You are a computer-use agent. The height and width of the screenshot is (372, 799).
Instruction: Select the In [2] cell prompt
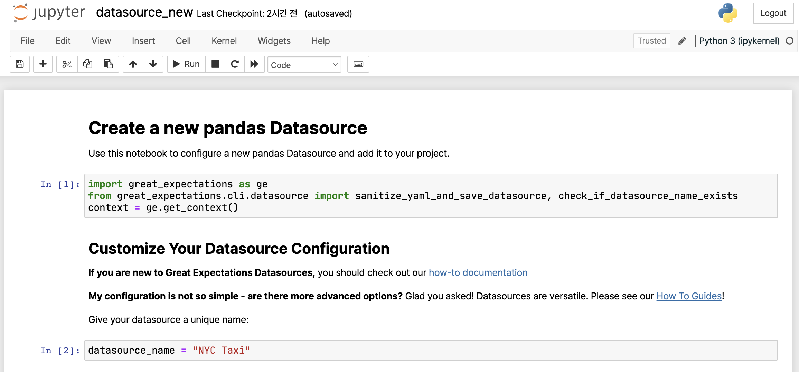tap(60, 351)
